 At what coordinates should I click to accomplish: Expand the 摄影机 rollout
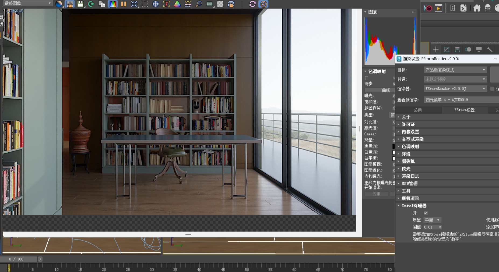coord(408,161)
